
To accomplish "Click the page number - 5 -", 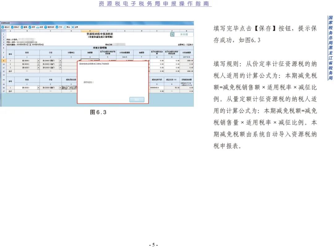I will (x=154, y=245).
